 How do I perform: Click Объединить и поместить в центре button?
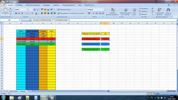click(71, 13)
